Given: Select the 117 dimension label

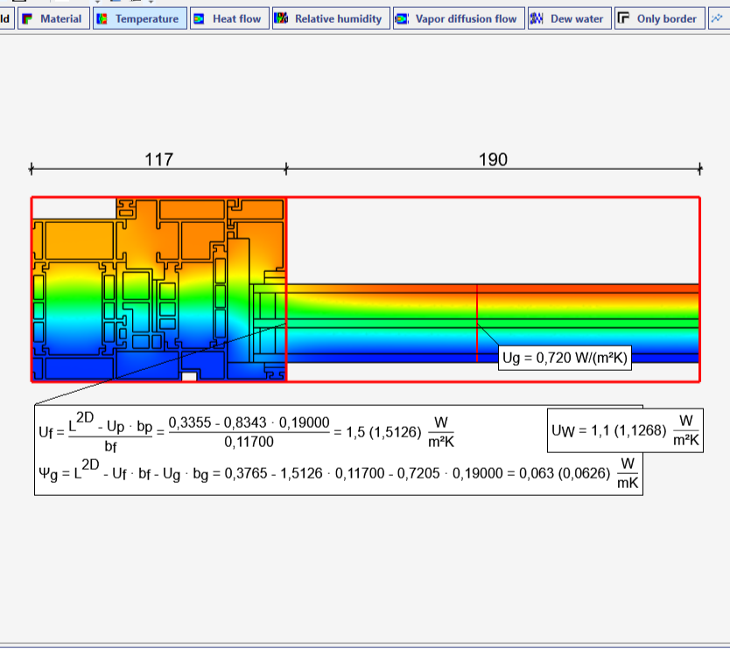Looking at the screenshot, I should [x=158, y=159].
